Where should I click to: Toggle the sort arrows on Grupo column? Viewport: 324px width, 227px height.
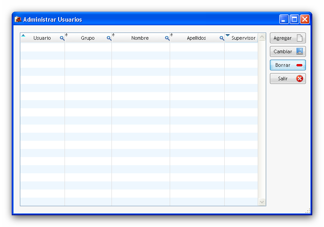[x=66, y=35]
